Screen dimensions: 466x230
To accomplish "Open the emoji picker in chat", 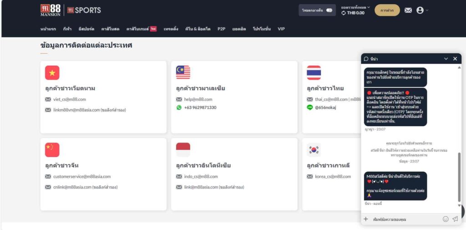I will click(446, 219).
